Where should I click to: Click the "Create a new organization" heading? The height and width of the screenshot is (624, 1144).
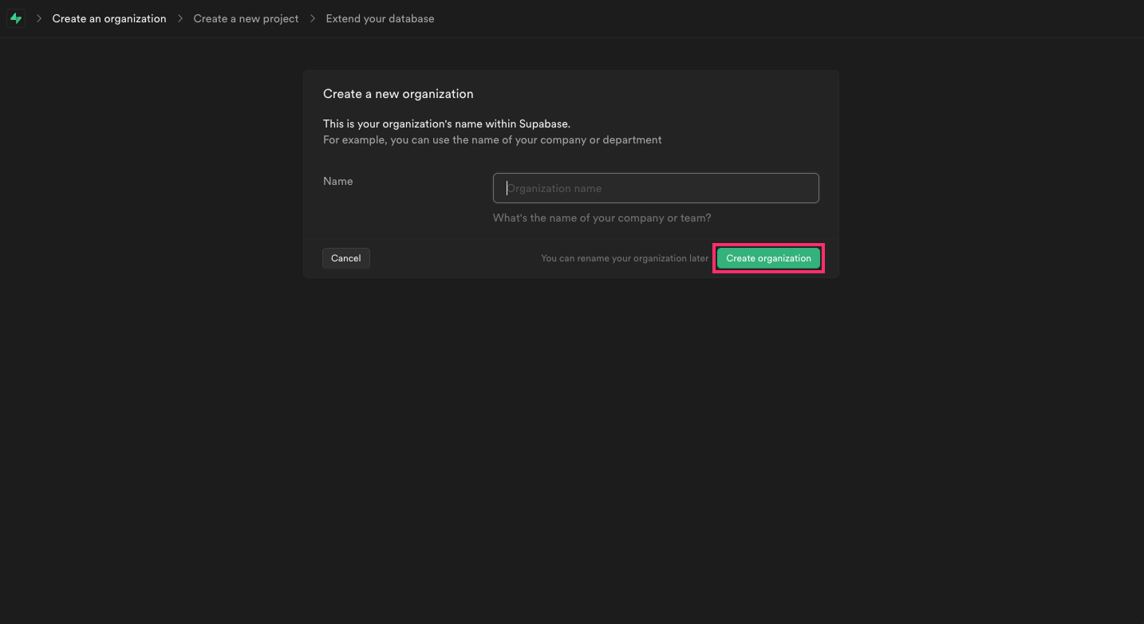tap(398, 94)
